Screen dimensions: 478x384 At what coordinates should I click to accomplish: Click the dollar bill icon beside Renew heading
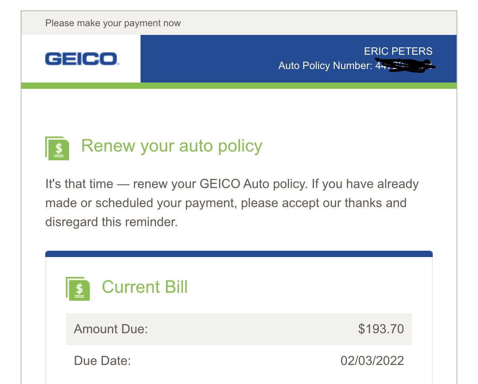[x=58, y=148]
